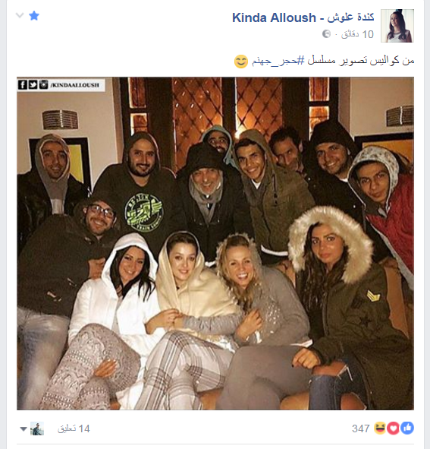Click the Haha laughing reaction icon

click(380, 428)
